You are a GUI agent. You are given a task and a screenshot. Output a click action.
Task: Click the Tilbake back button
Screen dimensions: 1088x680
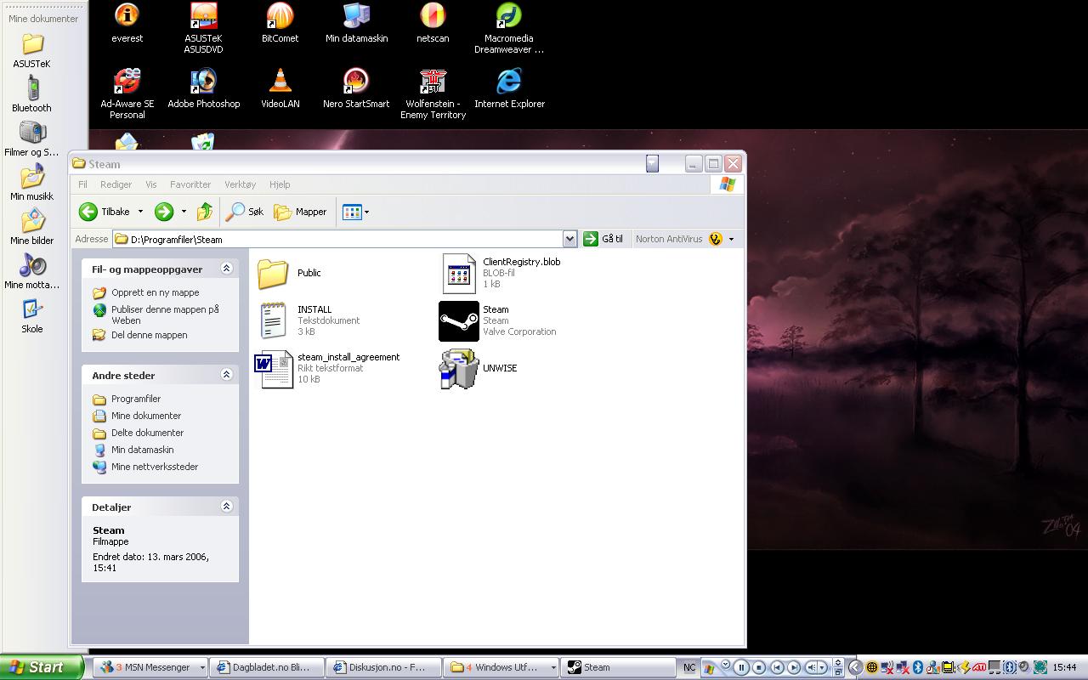[x=105, y=212]
